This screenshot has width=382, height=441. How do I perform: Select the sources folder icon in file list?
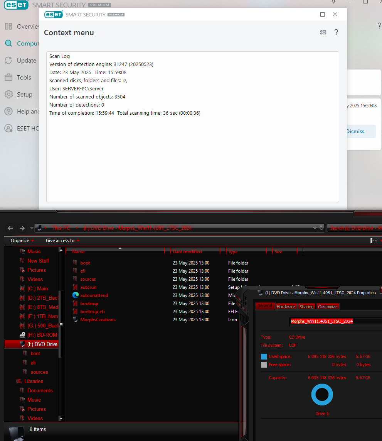coord(75,279)
